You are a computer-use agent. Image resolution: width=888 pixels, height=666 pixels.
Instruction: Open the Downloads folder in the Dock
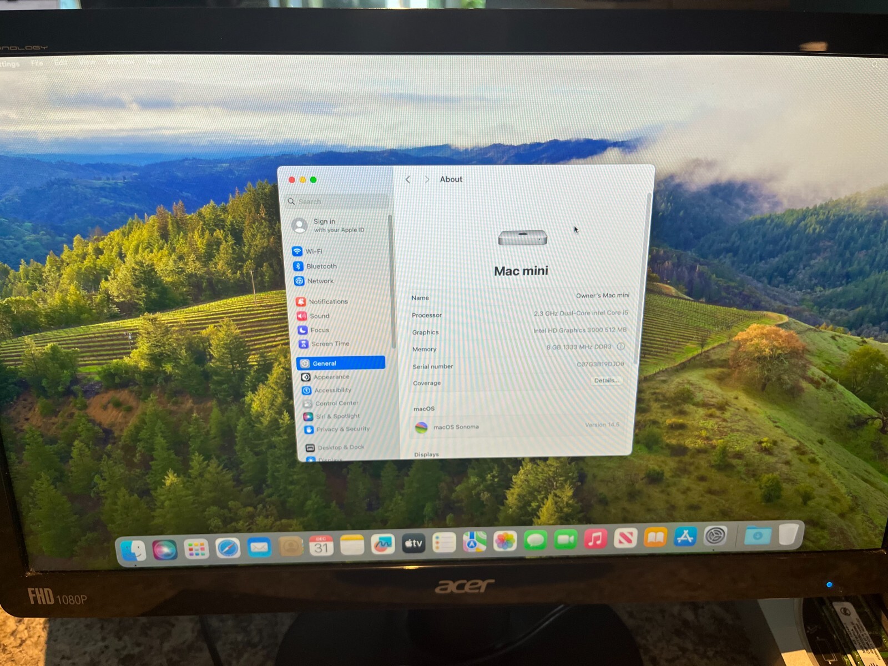758,535
